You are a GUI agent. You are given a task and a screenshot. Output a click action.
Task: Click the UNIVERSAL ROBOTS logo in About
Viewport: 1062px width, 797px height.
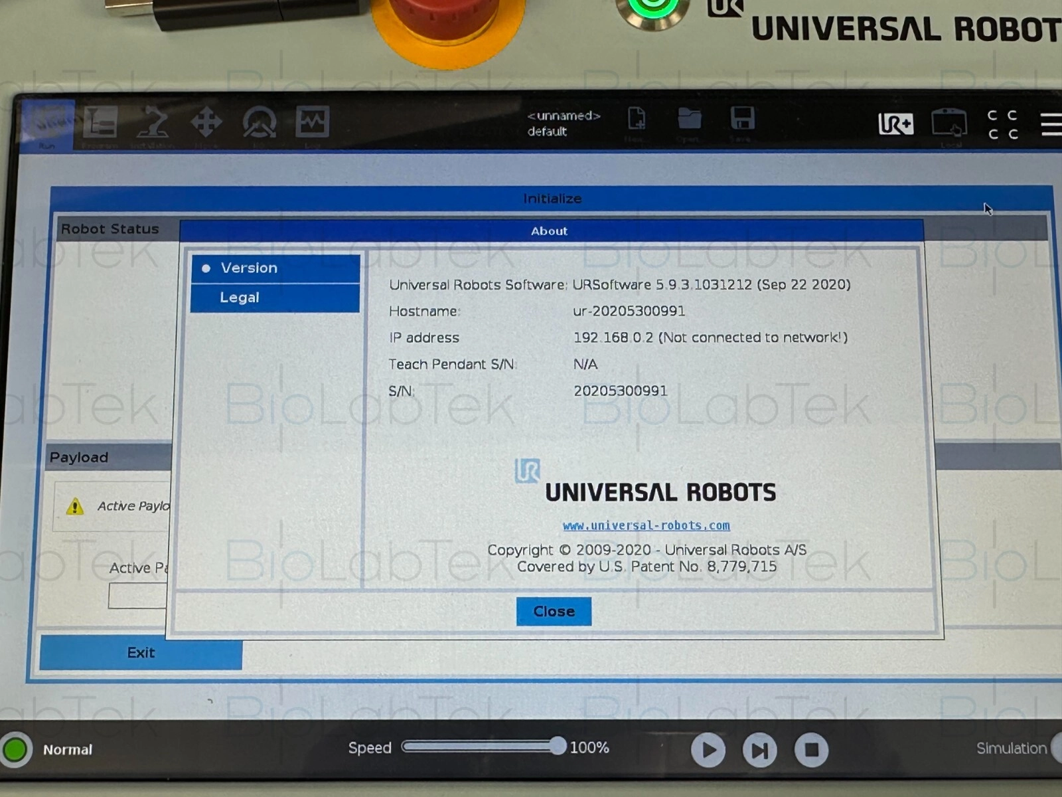pos(645,482)
